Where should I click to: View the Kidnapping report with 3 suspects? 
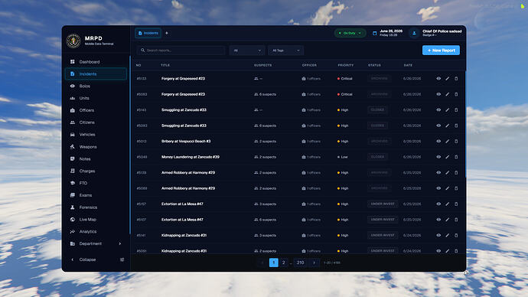[x=438, y=235]
